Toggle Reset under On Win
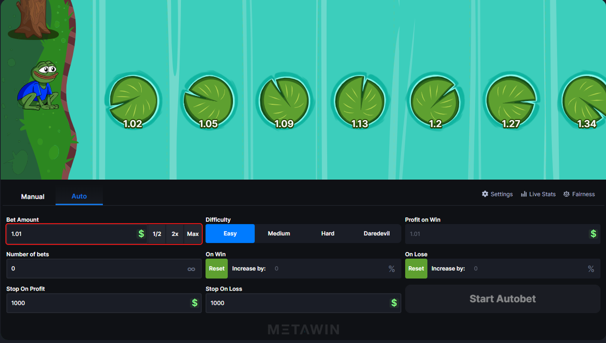This screenshot has width=606, height=343. click(x=217, y=269)
